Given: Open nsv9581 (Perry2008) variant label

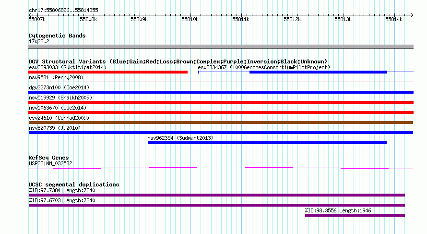Looking at the screenshot, I should [56, 77].
